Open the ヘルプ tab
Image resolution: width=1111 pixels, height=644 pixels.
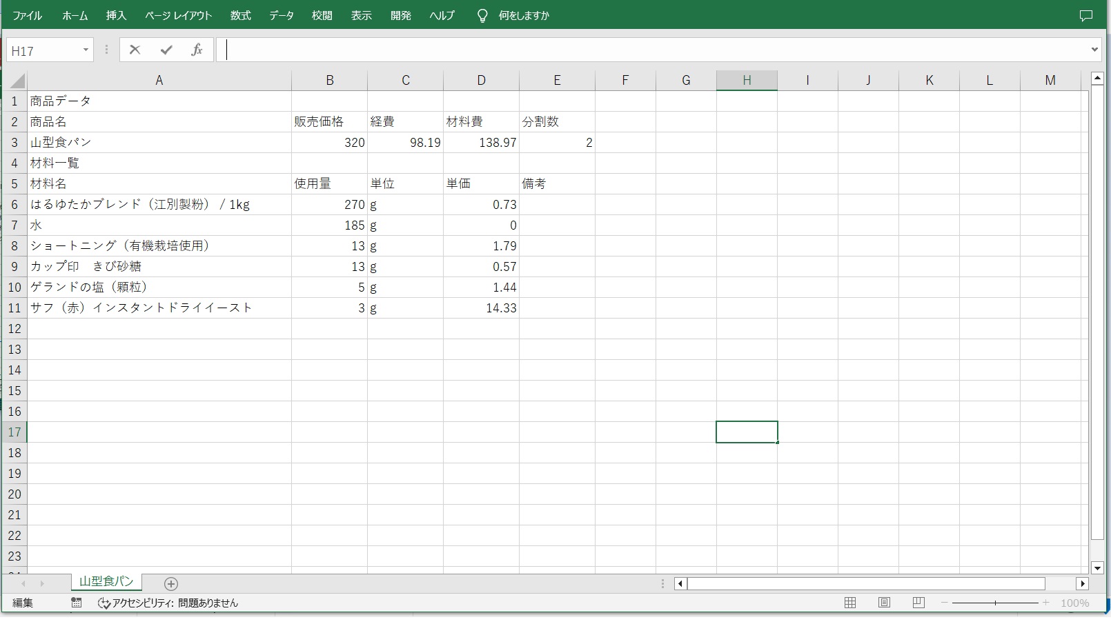coord(442,15)
